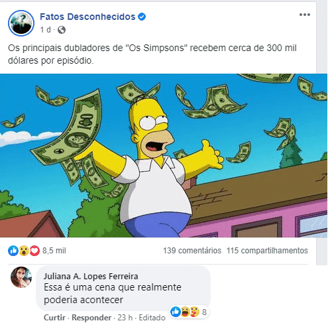Viewport: 328px width, 325px height.
Task: Click the blue verified badge icon
Action: [142, 17]
